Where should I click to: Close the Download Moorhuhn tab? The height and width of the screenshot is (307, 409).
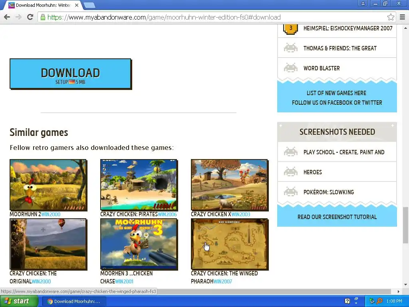click(x=77, y=5)
